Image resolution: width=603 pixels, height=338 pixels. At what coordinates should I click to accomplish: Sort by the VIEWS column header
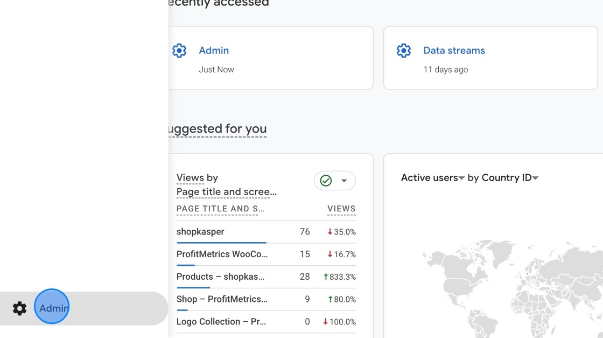tap(341, 209)
